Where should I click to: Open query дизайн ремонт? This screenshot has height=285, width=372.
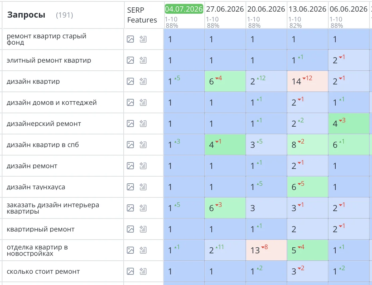click(x=32, y=166)
